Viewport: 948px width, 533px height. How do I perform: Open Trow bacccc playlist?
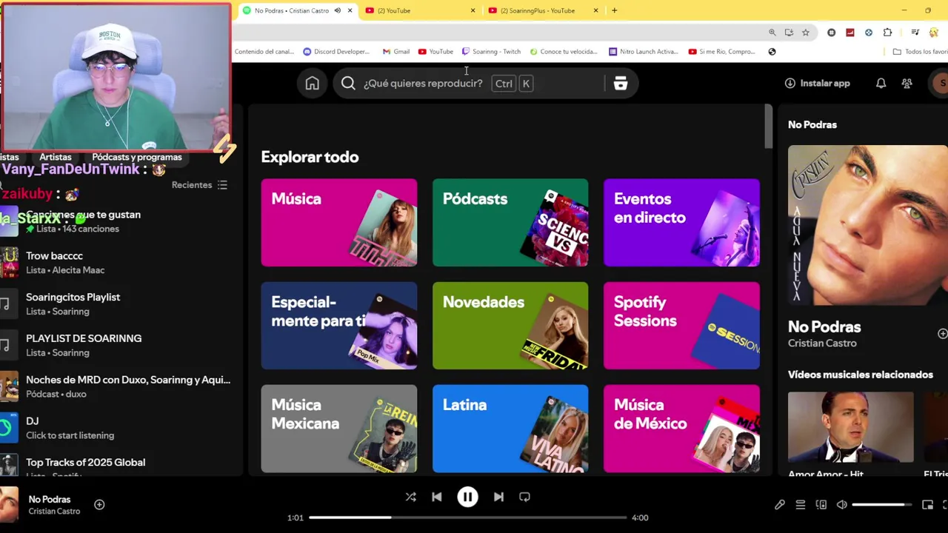(x=118, y=263)
